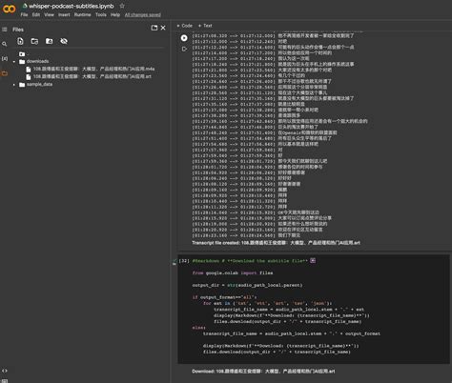Open the Tools menu
The height and width of the screenshot is (383, 452).
101,15
